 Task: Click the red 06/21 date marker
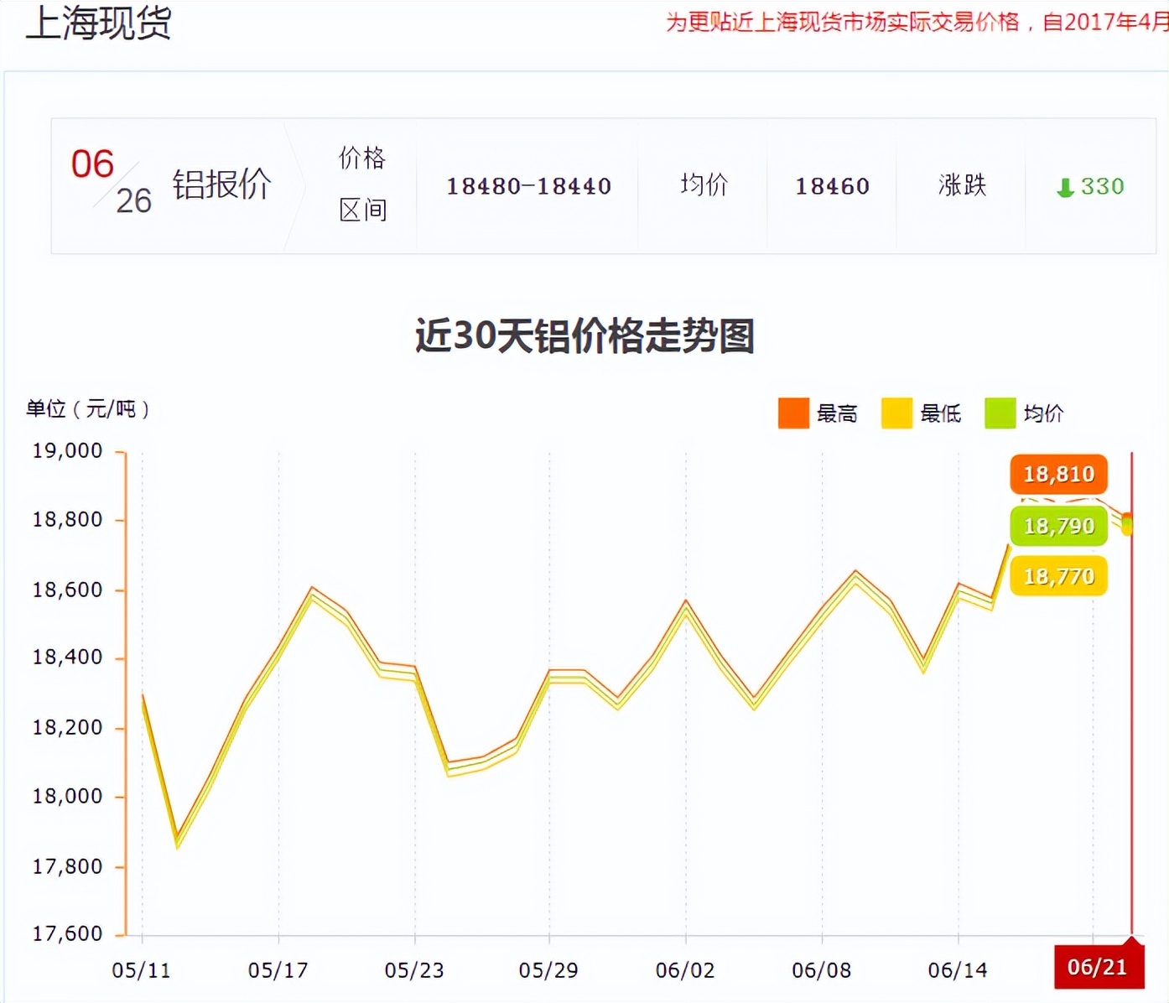tap(1099, 967)
